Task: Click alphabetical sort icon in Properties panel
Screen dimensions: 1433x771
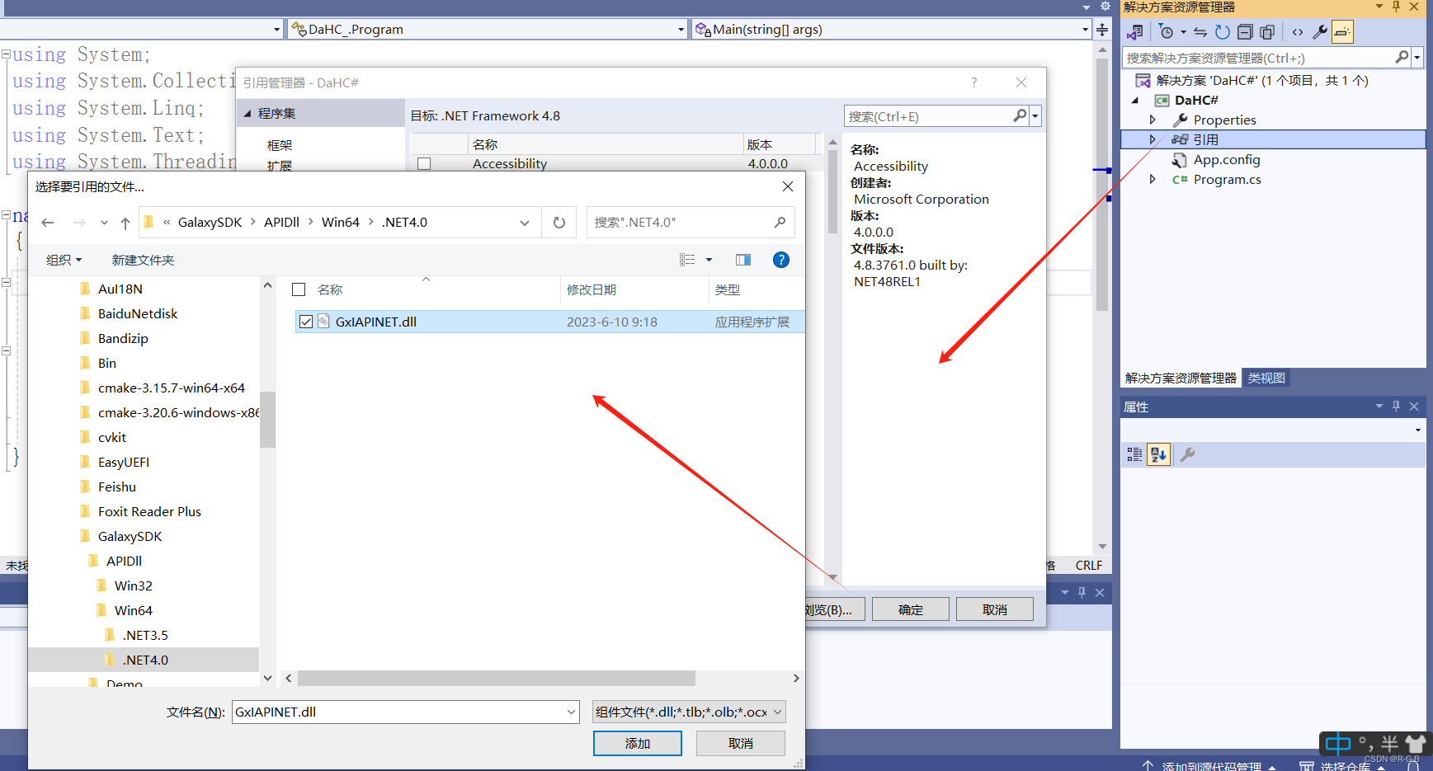Action: click(1158, 454)
